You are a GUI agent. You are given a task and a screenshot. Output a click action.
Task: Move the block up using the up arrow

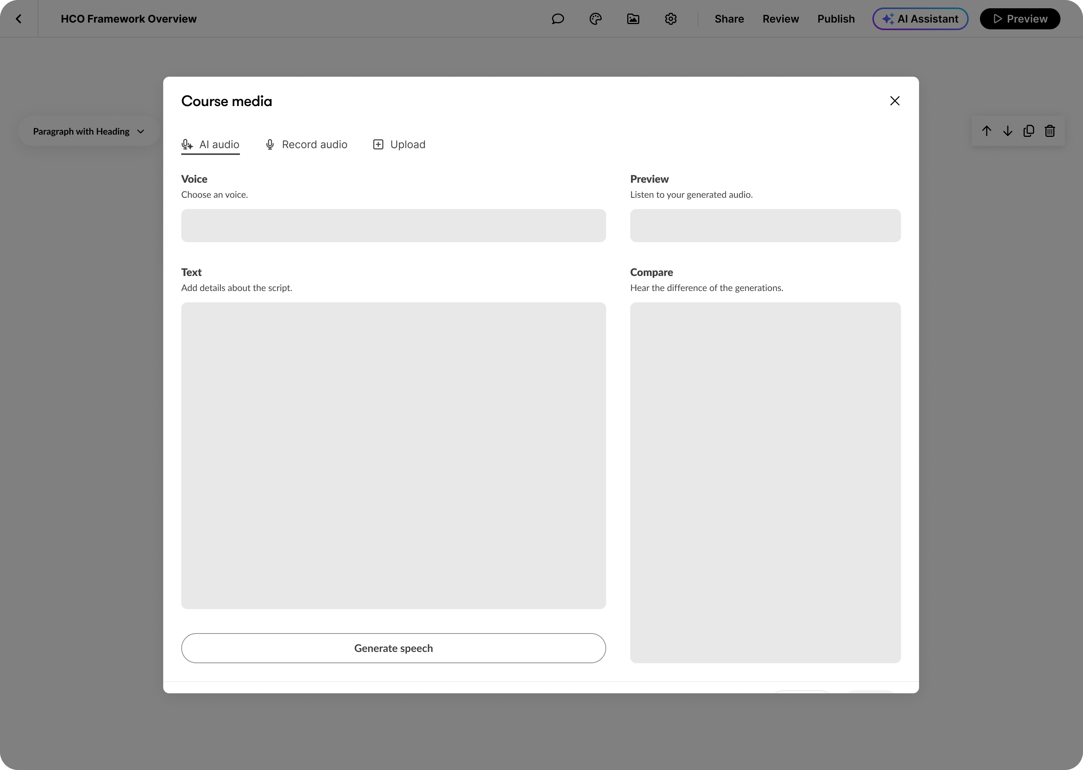click(987, 131)
